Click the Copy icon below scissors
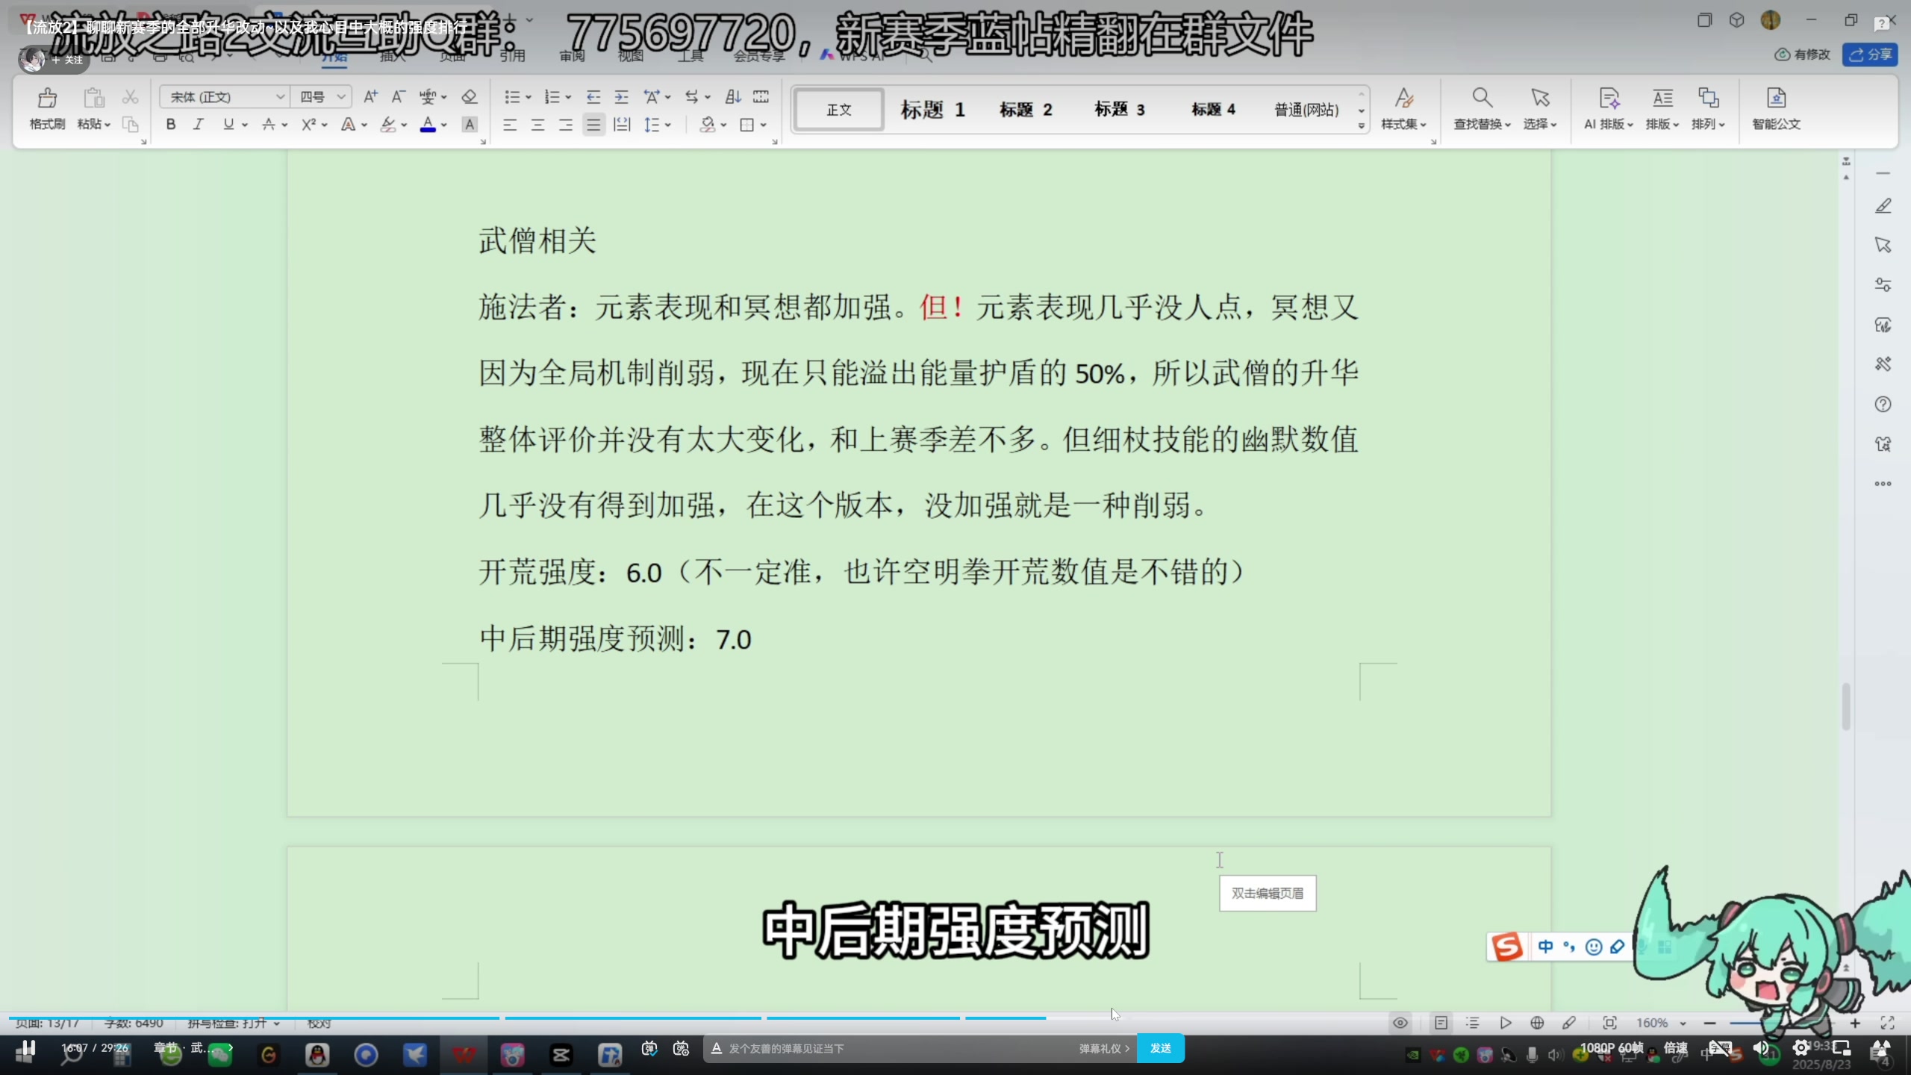 [x=131, y=124]
